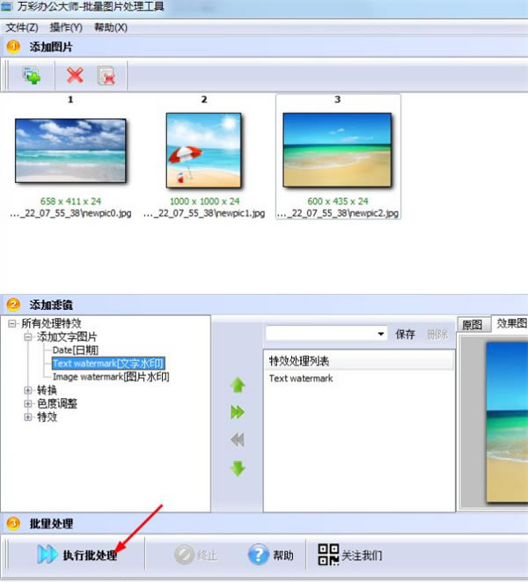Expand the 色度调整 tree node
This screenshot has width=528, height=582.
pyautogui.click(x=28, y=403)
